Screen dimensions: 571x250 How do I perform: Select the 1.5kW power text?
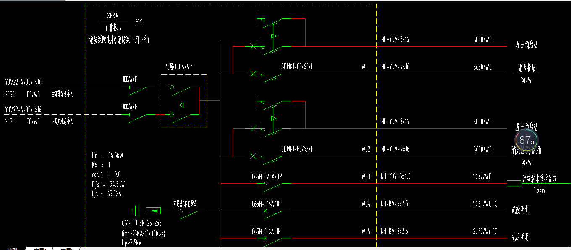click(540, 190)
